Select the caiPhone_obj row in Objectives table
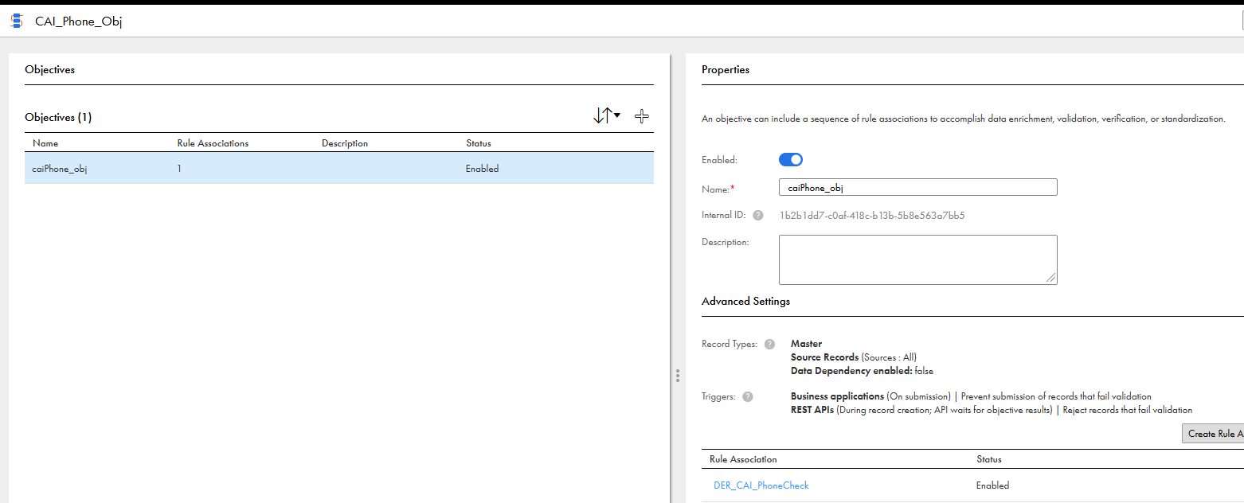Screen dimensions: 1244x503 [339, 169]
